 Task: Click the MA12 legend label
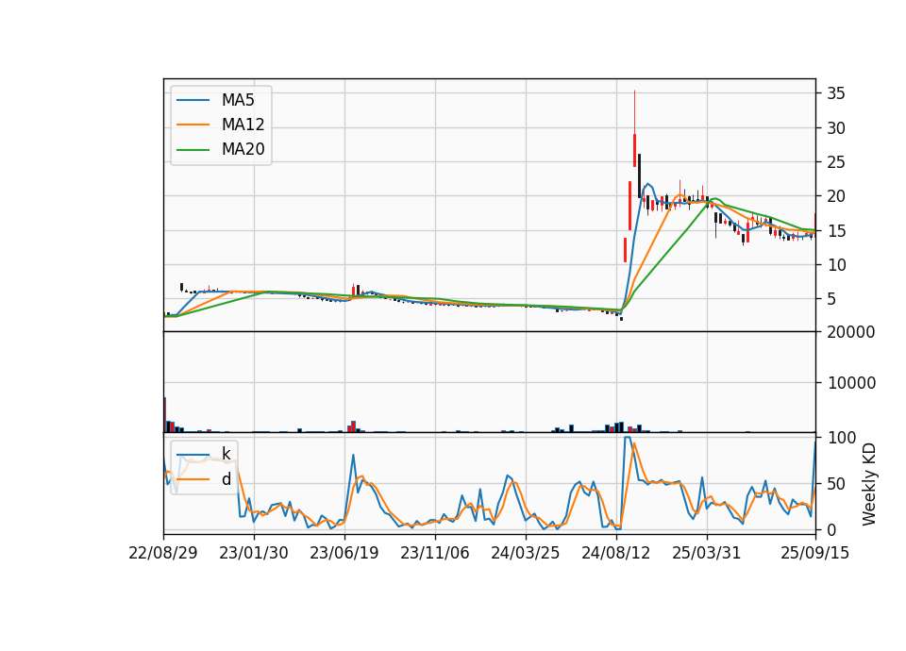click(x=243, y=125)
